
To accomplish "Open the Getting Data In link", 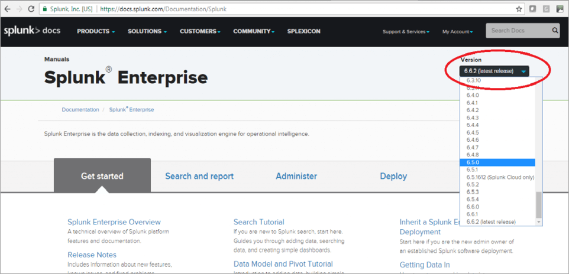I will [425, 265].
